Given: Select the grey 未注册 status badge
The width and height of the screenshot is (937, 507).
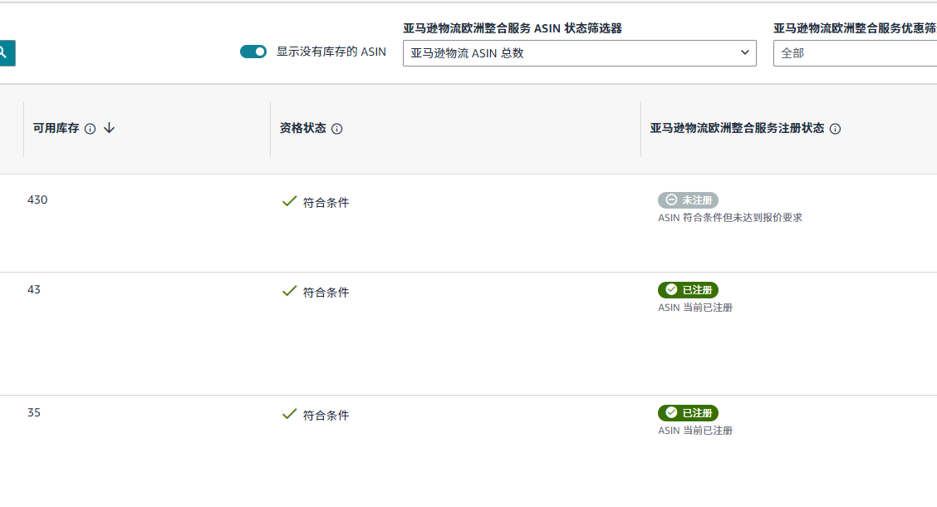Looking at the screenshot, I should tap(688, 200).
